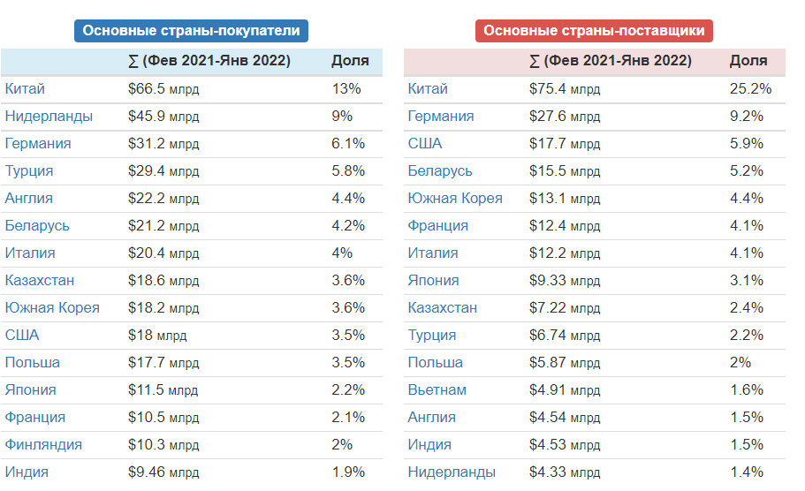
Task: Open Южная Корея in suppliers table
Action: (x=455, y=199)
